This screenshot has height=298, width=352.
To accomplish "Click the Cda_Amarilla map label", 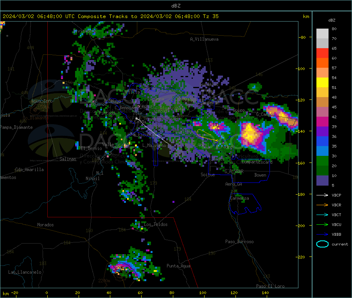I will tap(30, 170).
